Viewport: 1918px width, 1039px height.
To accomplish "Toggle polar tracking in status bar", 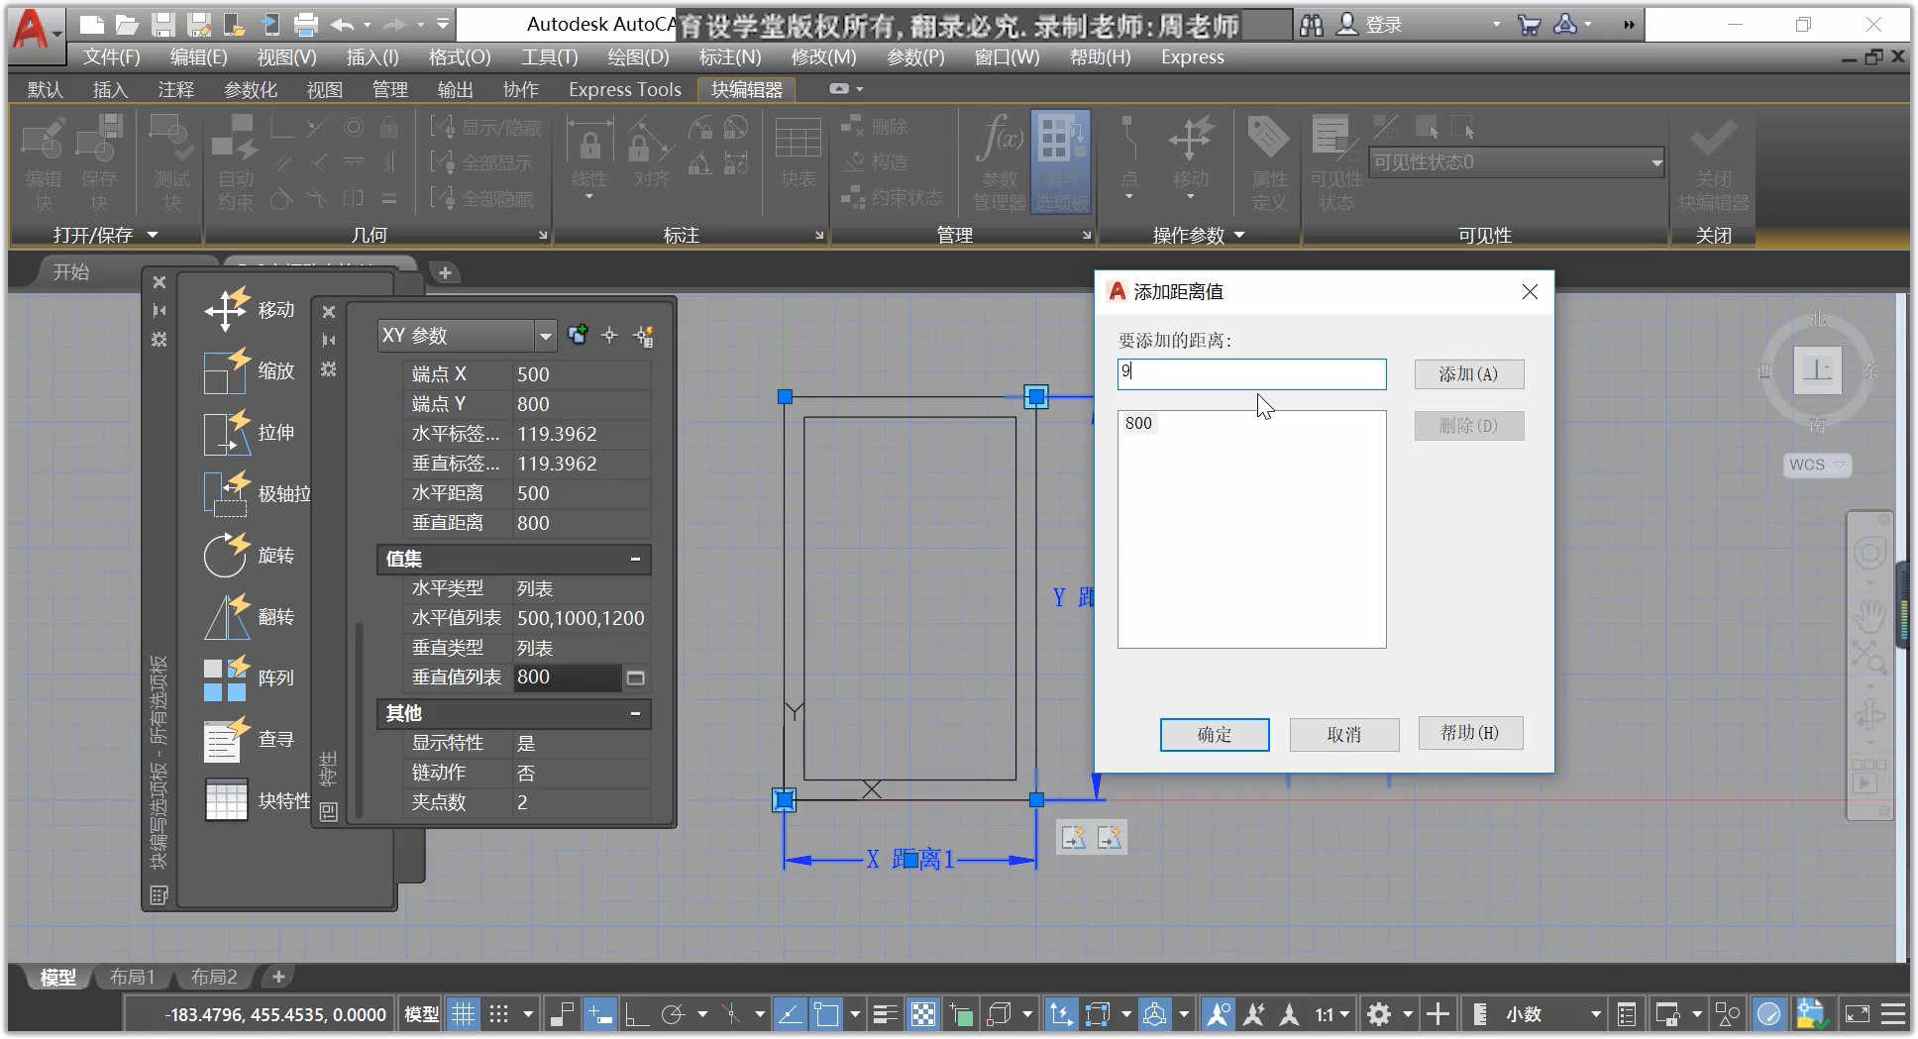I will [x=674, y=1014].
